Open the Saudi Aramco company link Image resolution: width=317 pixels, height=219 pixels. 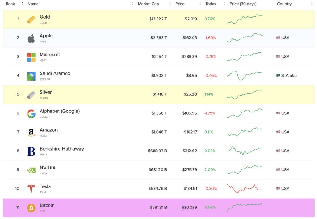click(55, 73)
